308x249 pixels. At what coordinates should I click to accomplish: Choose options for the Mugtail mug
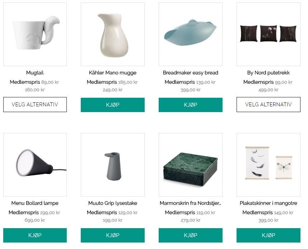pyautogui.click(x=35, y=105)
